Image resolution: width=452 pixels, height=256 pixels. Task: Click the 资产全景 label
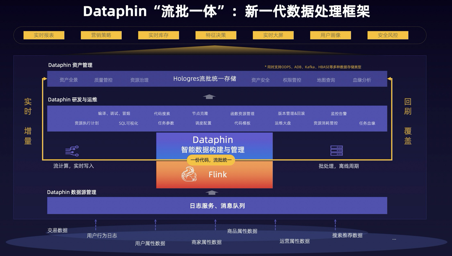coord(69,80)
